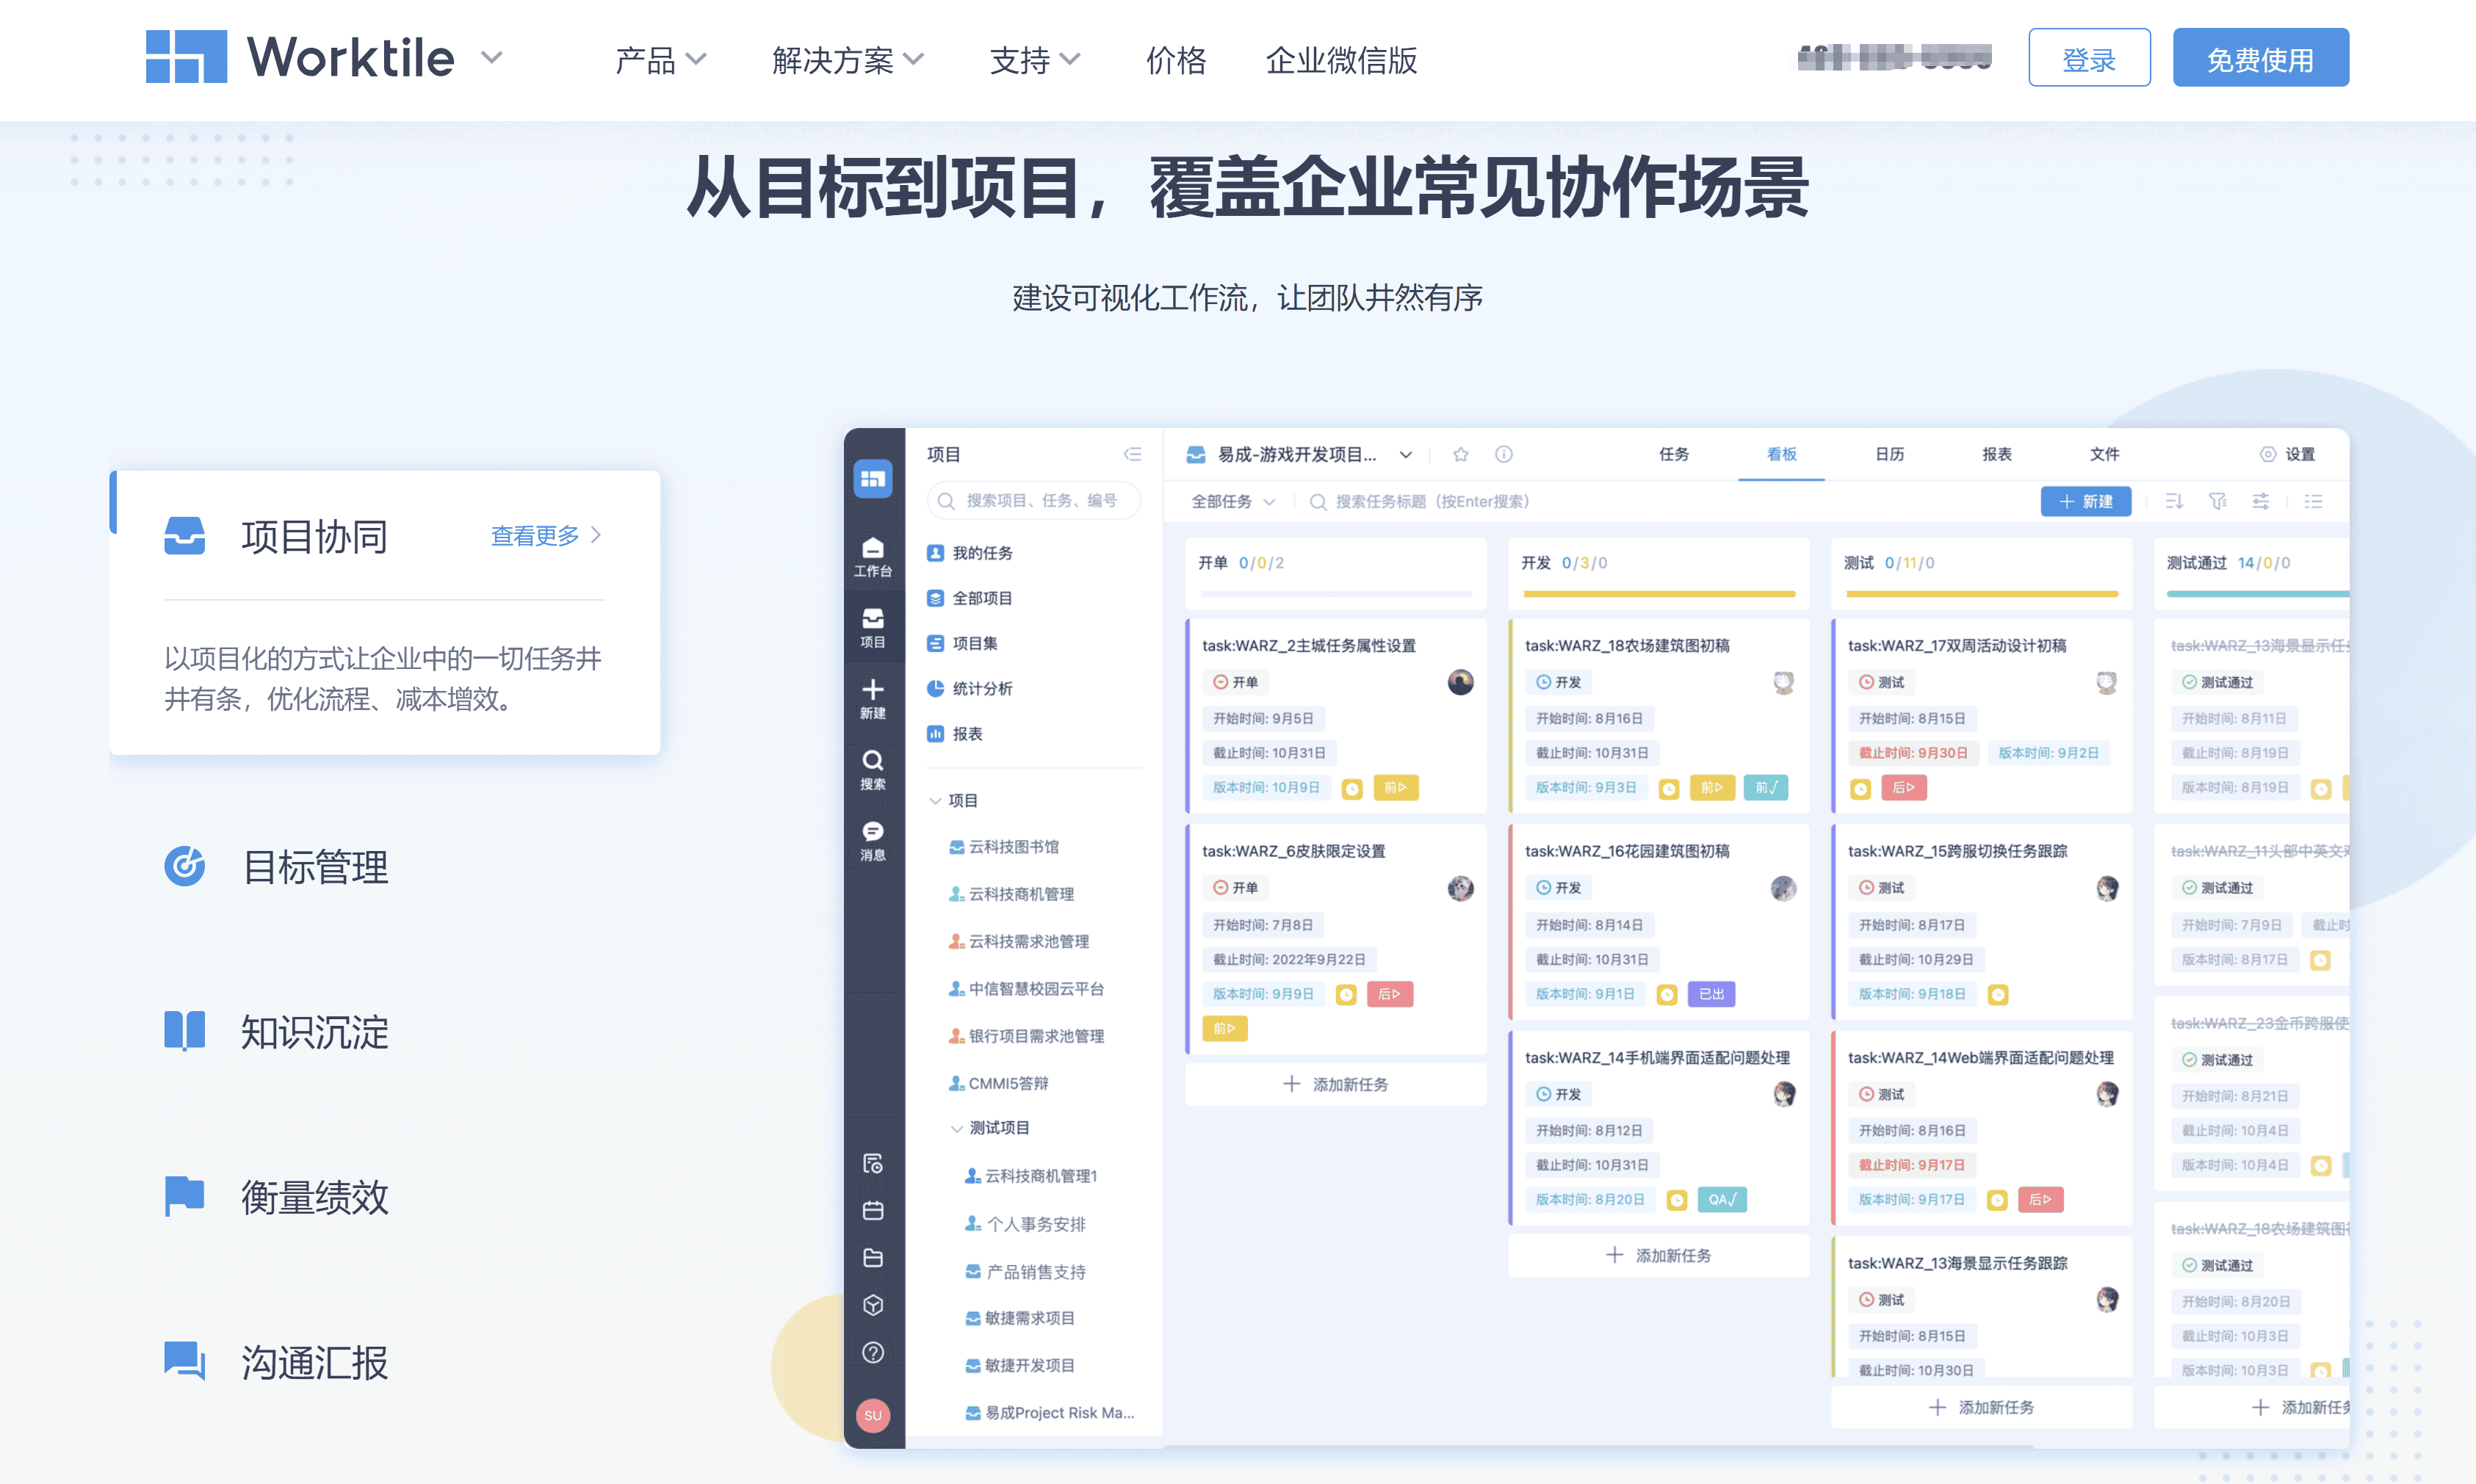The width and height of the screenshot is (2476, 1484).
Task: Collapse the project sidebar panel
Action: point(1133,454)
